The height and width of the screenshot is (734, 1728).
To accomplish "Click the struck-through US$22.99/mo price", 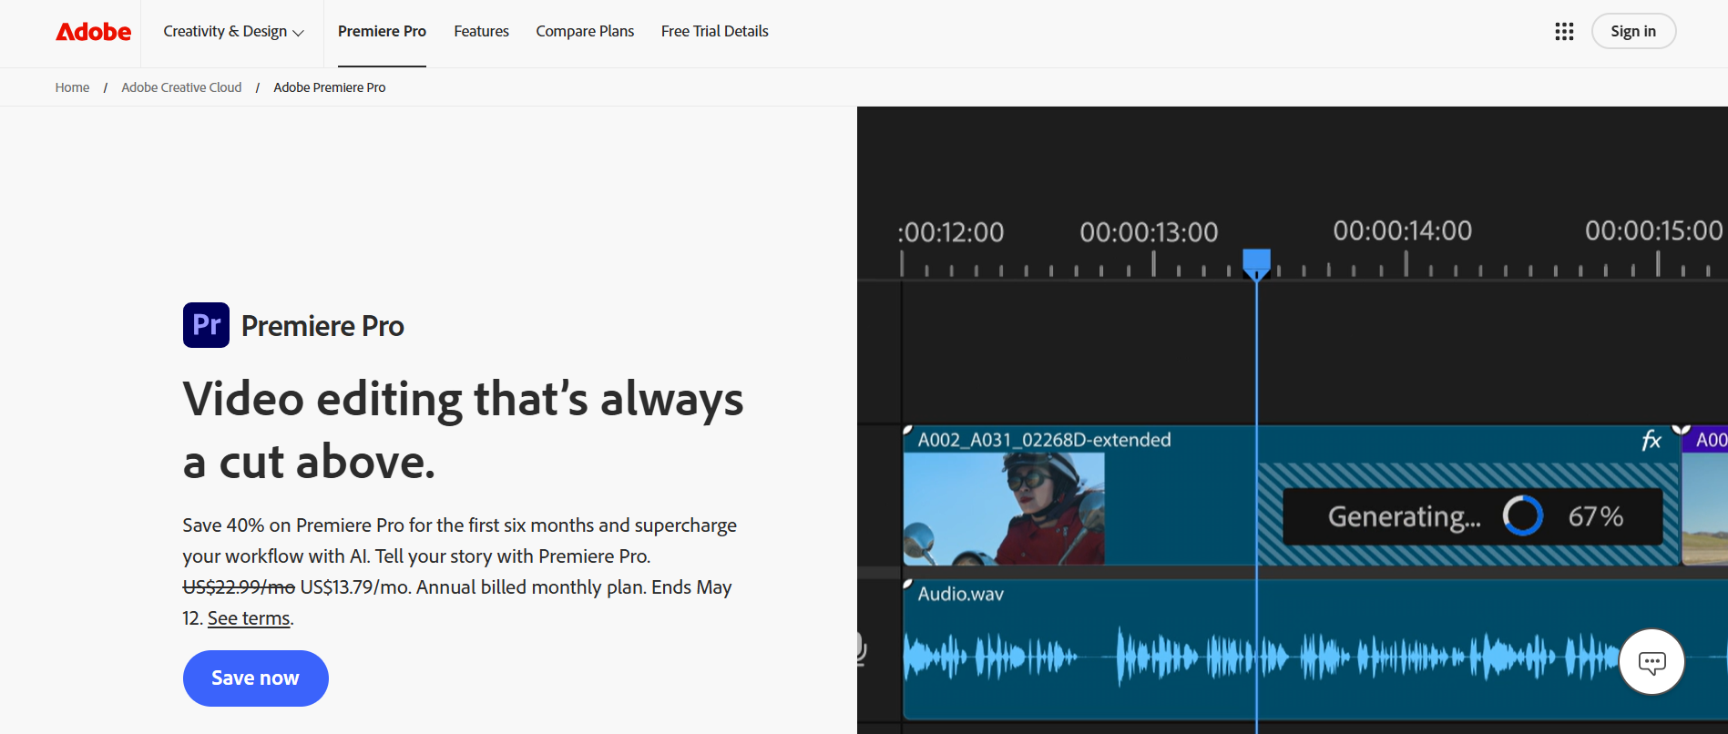I will tap(239, 587).
